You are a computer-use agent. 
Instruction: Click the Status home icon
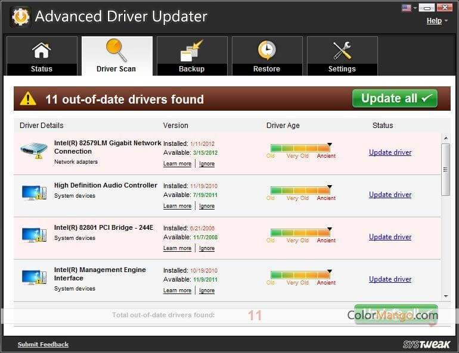41,51
